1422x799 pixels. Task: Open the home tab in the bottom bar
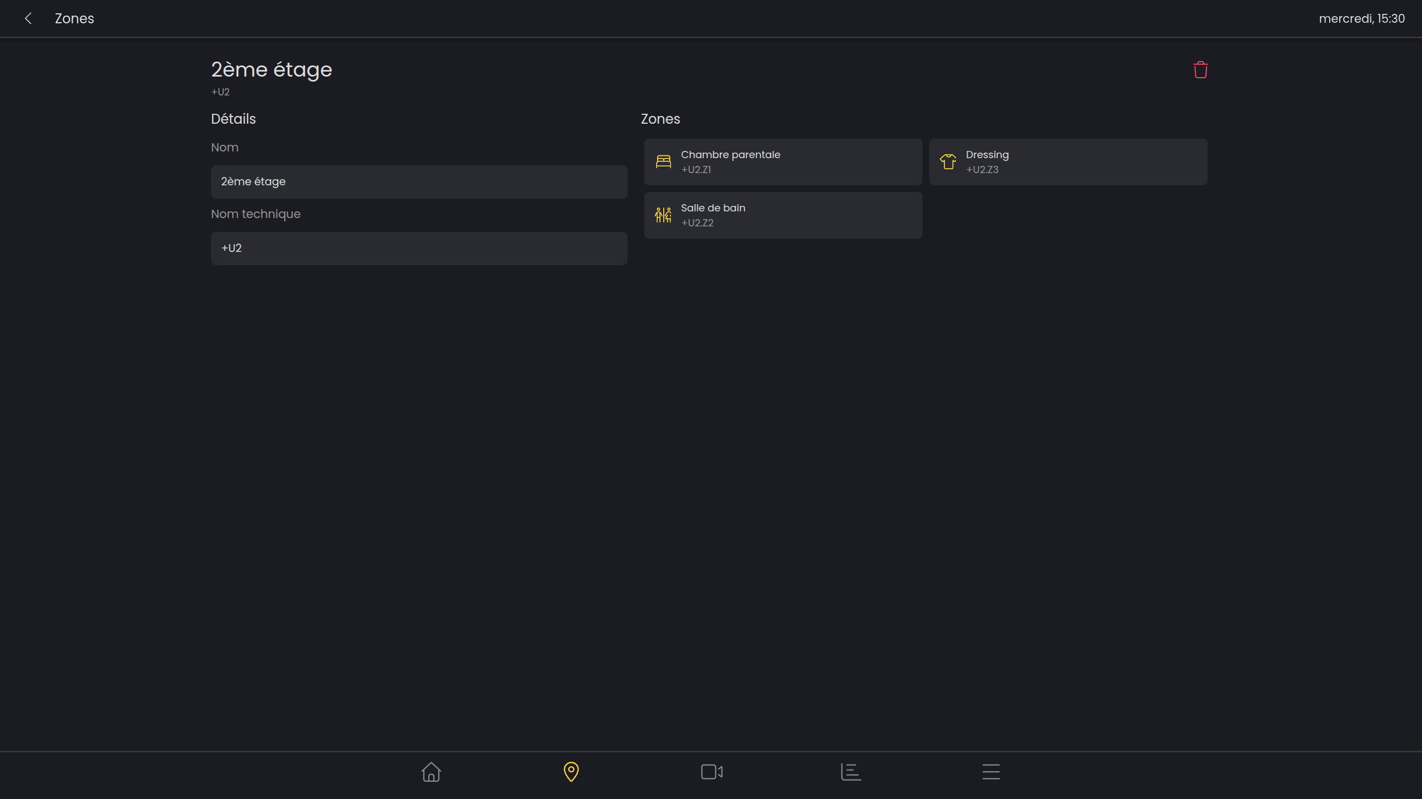(x=431, y=772)
